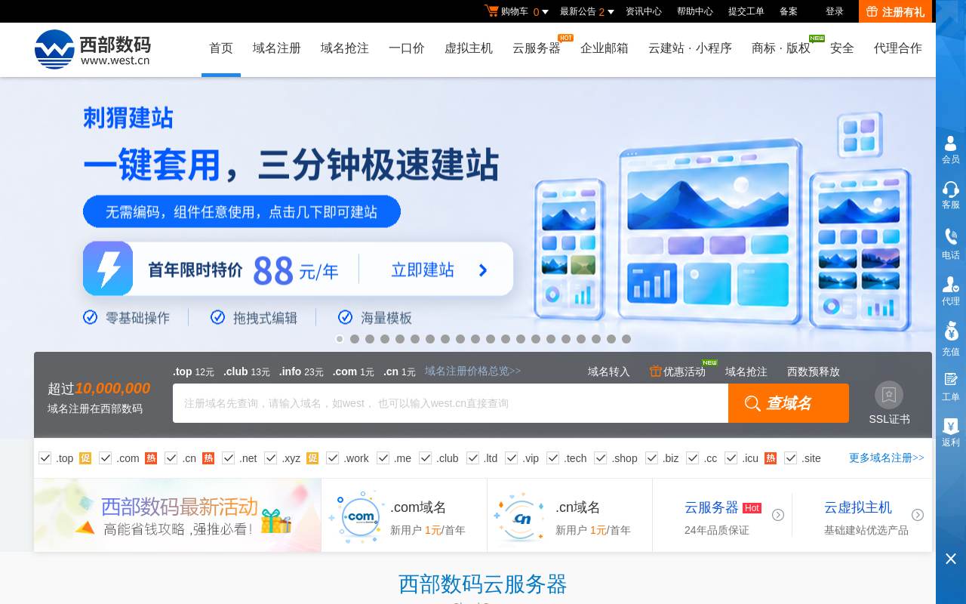Screen dimensions: 966x604
Task: Uncheck the .com domain checkbox
Action: pyautogui.click(x=106, y=458)
